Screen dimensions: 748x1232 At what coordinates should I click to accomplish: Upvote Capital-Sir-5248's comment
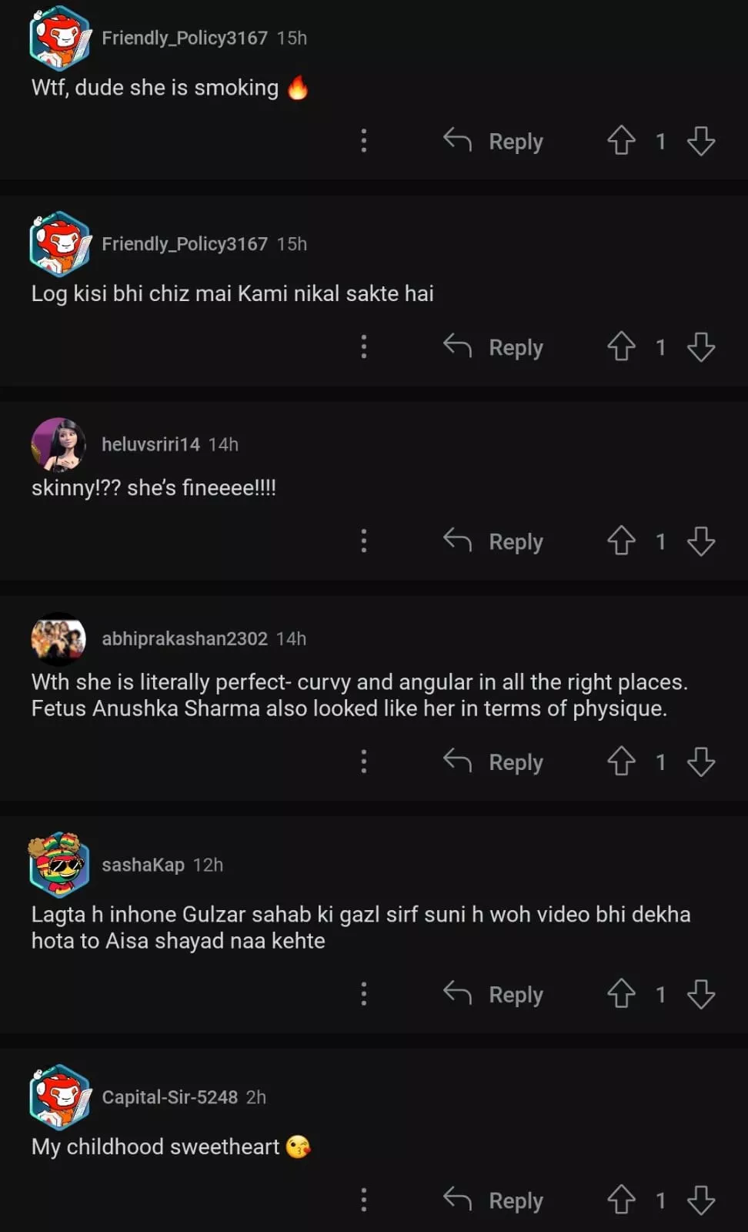click(x=621, y=1200)
